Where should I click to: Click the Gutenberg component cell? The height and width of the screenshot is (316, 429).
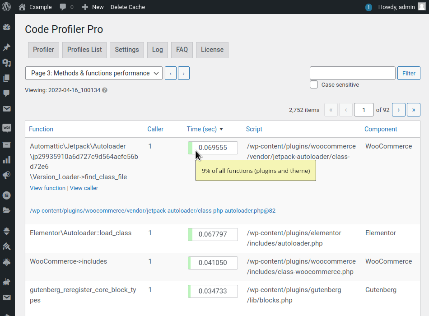pyautogui.click(x=381, y=290)
